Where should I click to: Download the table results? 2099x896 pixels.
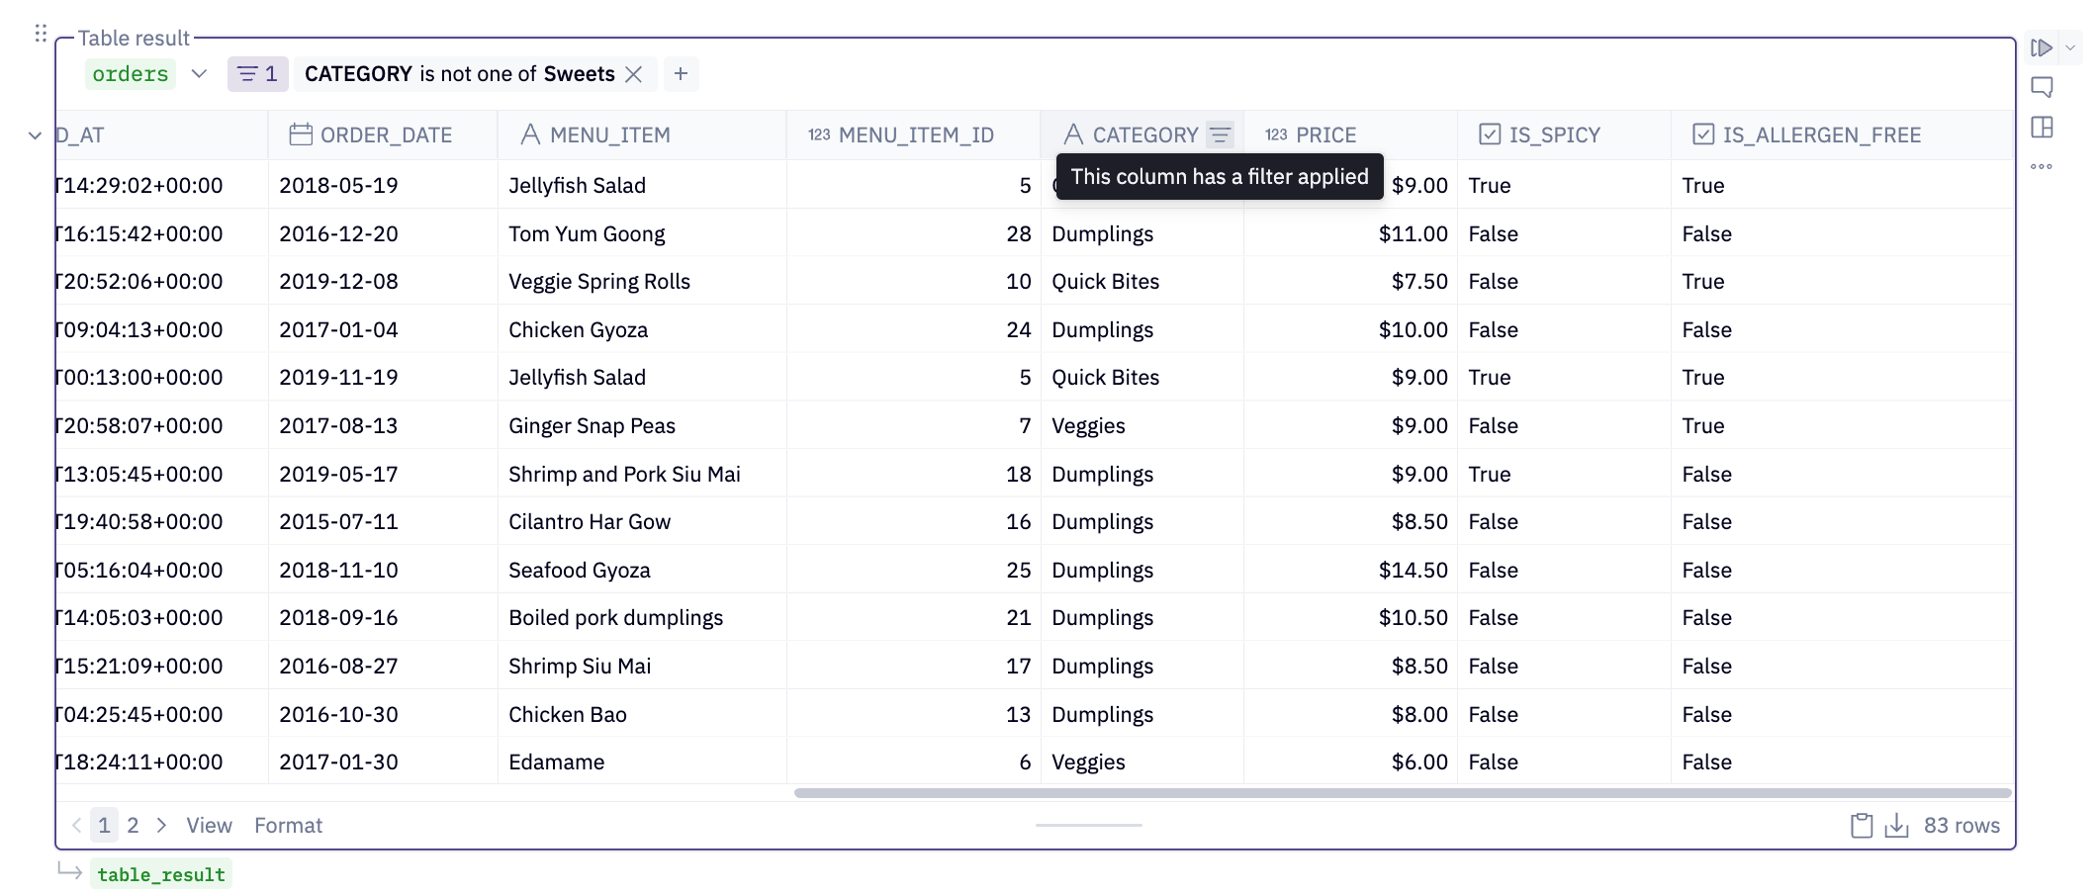pyautogui.click(x=1896, y=826)
